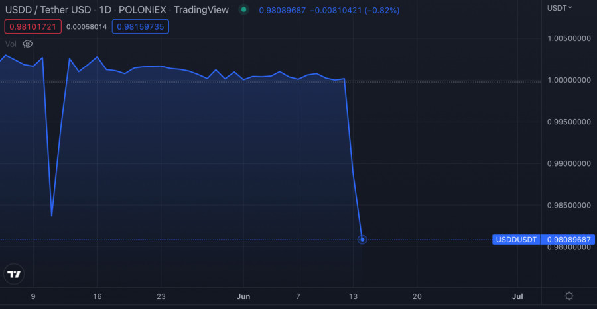Click the 0.99000000 price axis label

coord(569,163)
